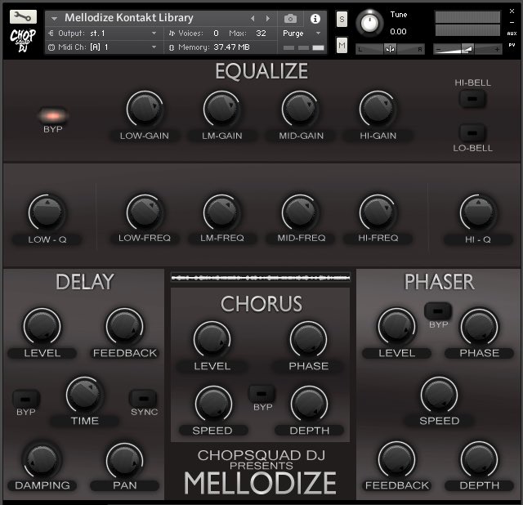Click the MID-GAIN knob
Screen dimensions: 523x505
[300, 109]
